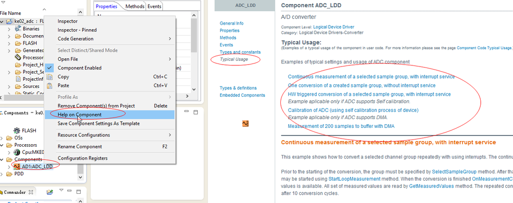This screenshot has width=513, height=203.
Task: Maximize the panel below Properties view
Action: coord(196,112)
